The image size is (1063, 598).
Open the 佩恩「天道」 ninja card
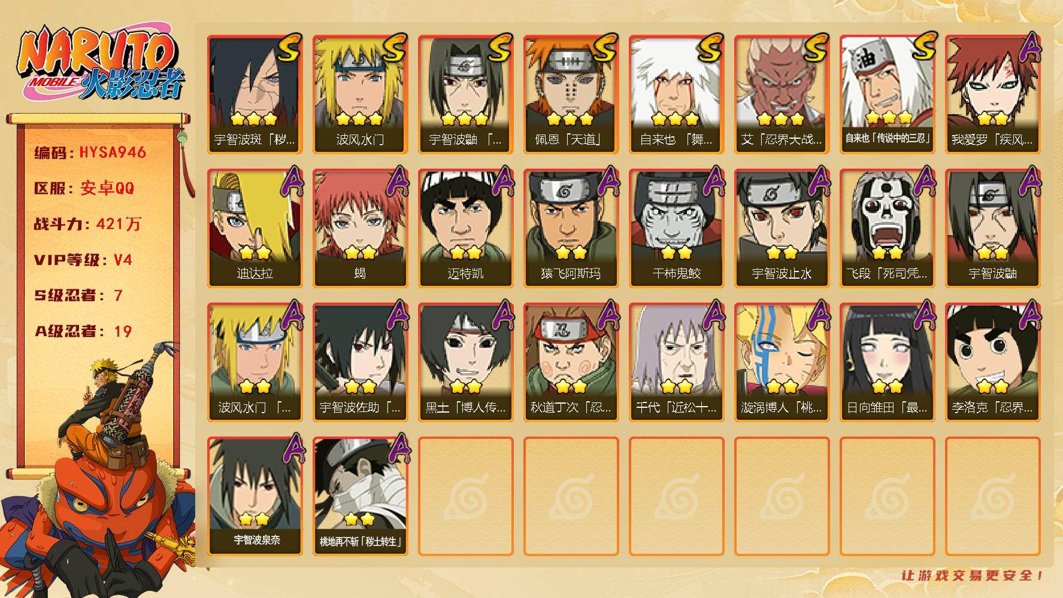[571, 94]
